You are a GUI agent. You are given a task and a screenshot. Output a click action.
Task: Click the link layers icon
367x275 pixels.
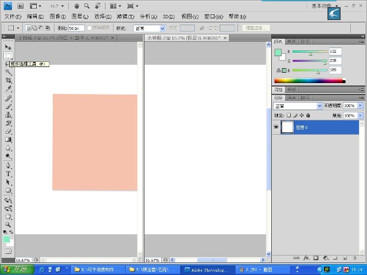tap(296, 258)
